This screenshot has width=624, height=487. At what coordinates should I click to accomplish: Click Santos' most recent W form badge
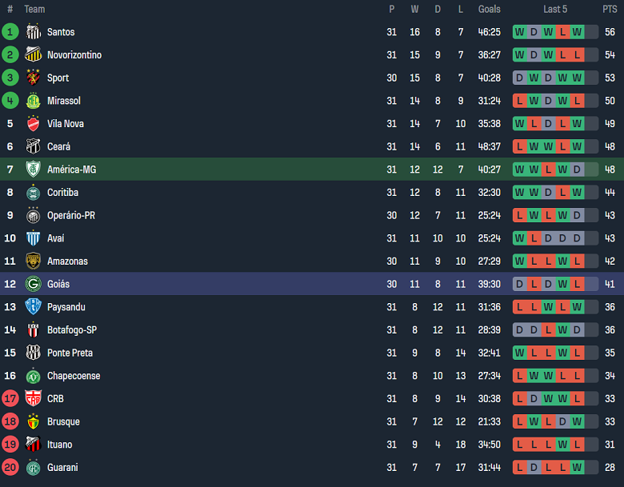tap(578, 32)
